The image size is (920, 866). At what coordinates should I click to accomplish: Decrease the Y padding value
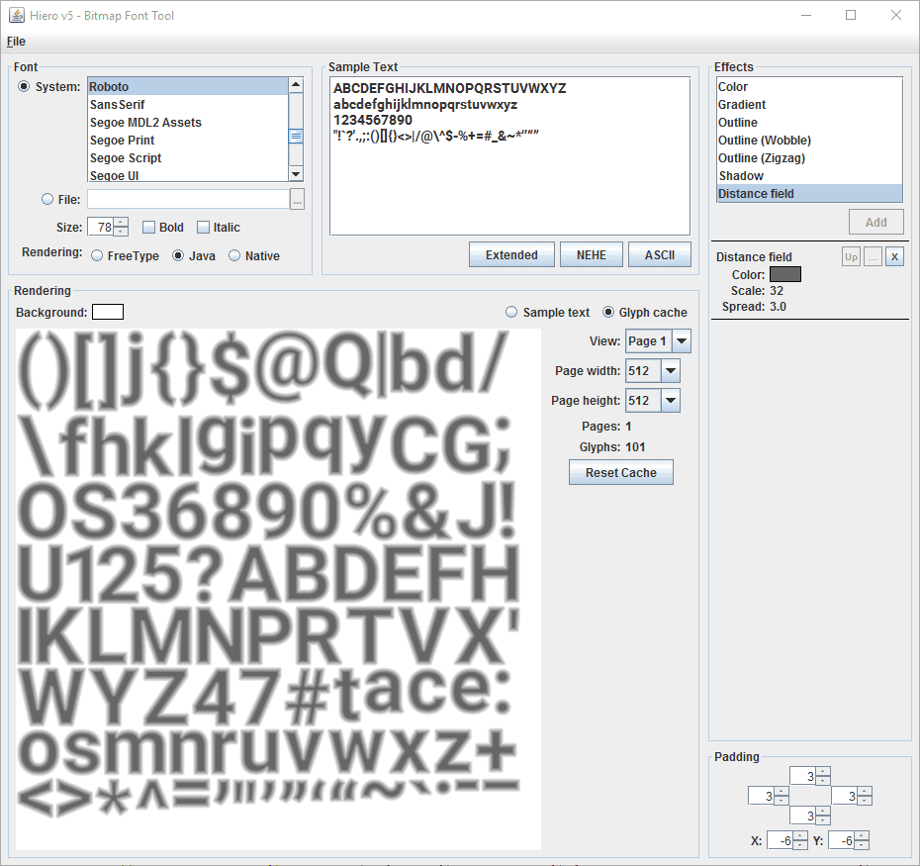click(862, 845)
